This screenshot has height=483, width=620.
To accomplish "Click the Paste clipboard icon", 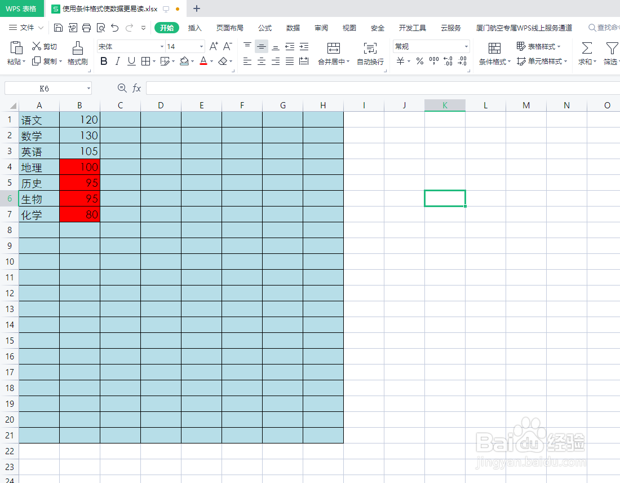I will click(16, 47).
